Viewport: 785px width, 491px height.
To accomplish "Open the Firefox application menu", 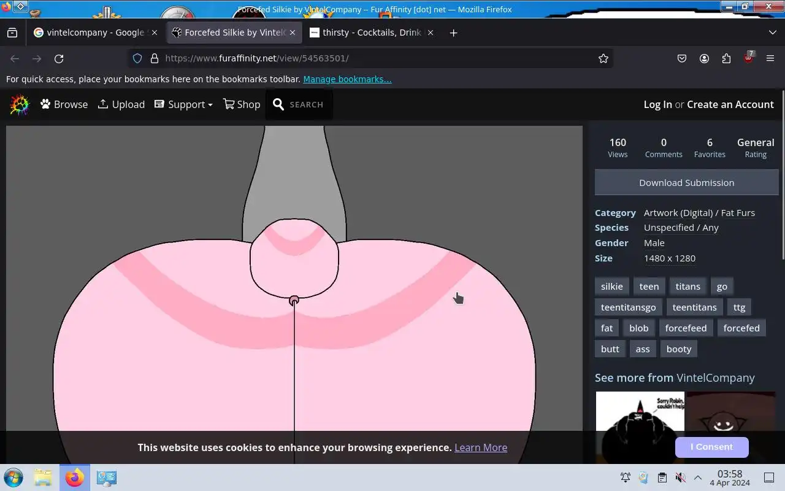I will (x=770, y=58).
